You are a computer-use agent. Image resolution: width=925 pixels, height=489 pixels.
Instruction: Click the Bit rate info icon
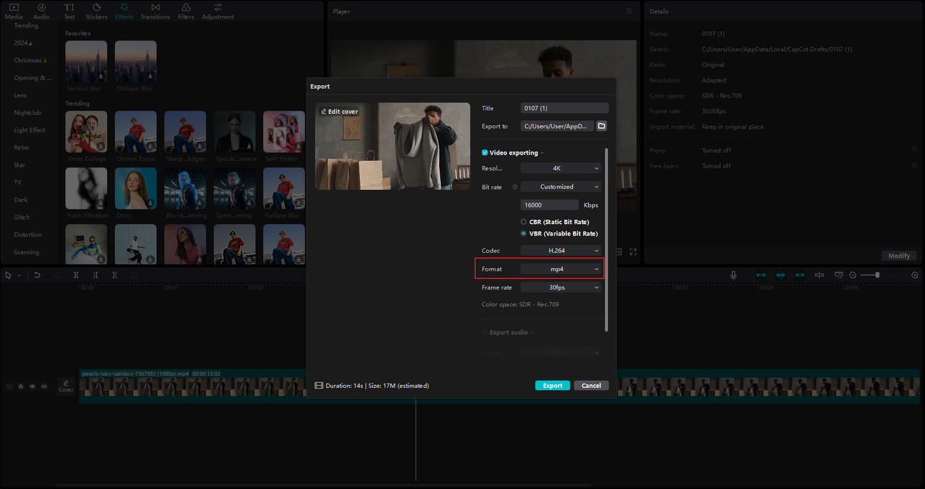(x=515, y=187)
